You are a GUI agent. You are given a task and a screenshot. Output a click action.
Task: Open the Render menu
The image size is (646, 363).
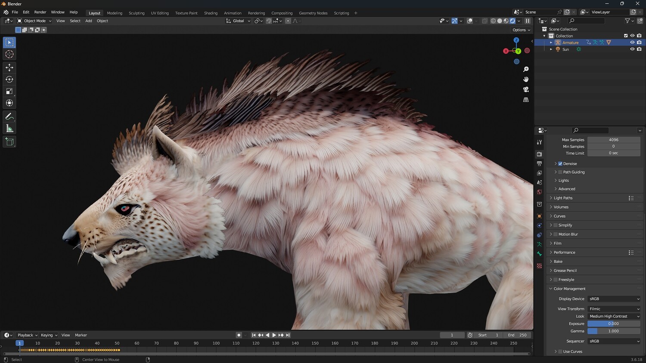(40, 12)
